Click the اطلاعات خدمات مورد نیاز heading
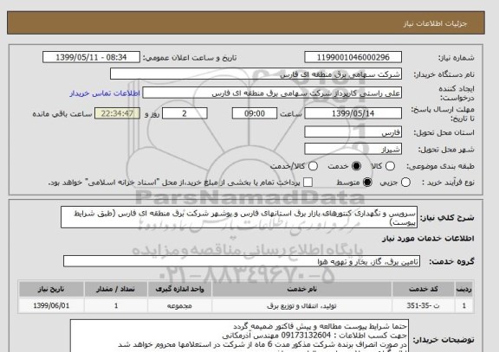The image size is (499, 352). coord(428,238)
